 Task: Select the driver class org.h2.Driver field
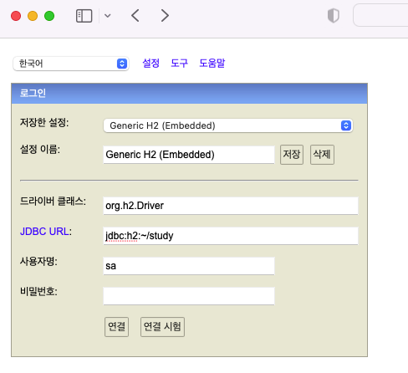tap(231, 206)
